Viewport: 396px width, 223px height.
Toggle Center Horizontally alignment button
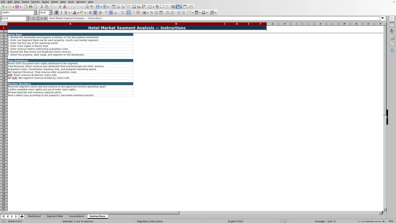95,13
